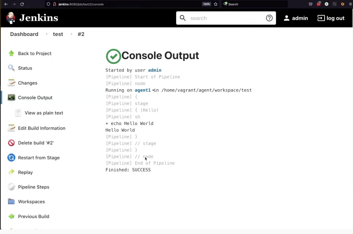Click the Console Output terminal icon
This screenshot has width=353, height=234.
(x=11, y=98)
